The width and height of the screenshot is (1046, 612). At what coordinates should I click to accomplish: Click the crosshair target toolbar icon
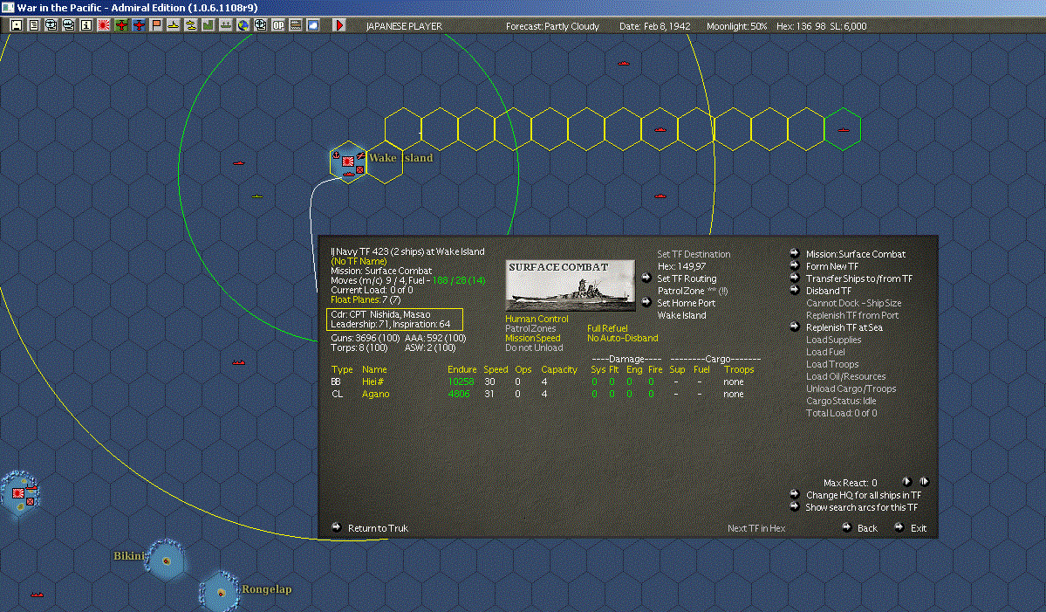click(x=260, y=25)
